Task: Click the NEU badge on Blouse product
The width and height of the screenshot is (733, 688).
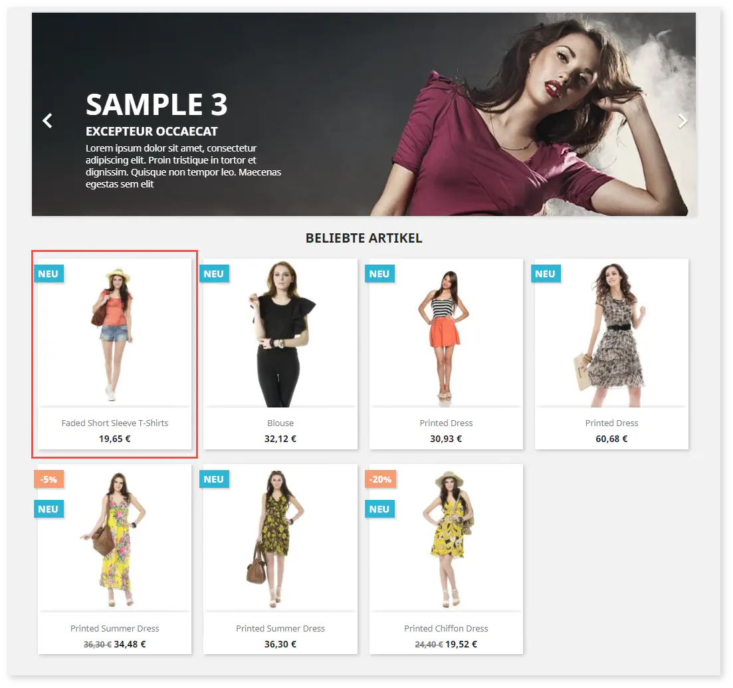Action: (214, 274)
